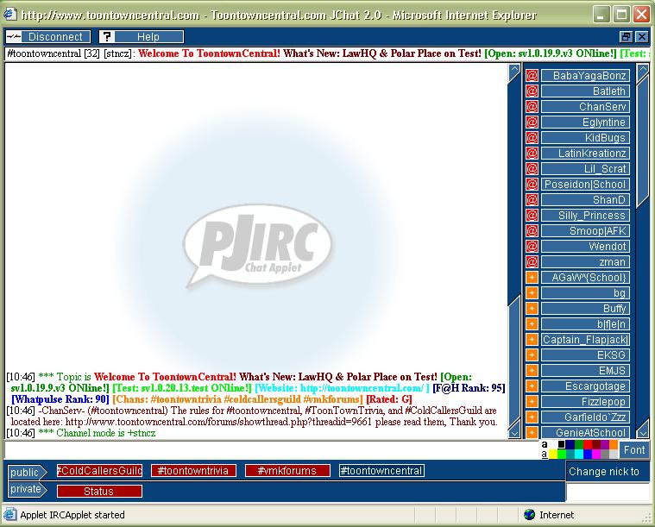Viewport: 655px width, 527px height.
Task: Click the IE page icon in title bar
Action: [10, 15]
